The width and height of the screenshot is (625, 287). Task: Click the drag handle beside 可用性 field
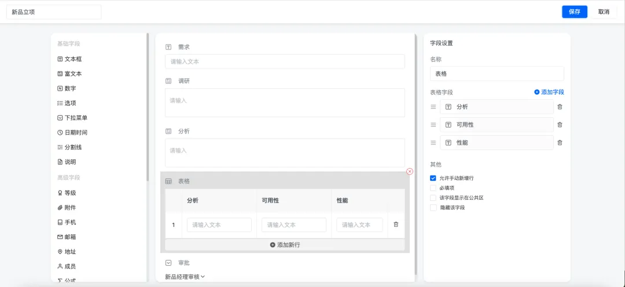point(433,125)
